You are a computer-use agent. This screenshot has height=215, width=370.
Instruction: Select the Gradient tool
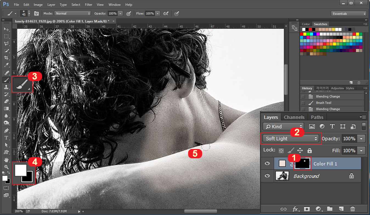click(x=6, y=108)
